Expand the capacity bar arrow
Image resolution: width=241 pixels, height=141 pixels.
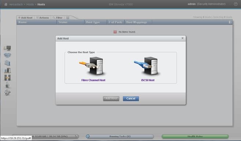point(76,136)
